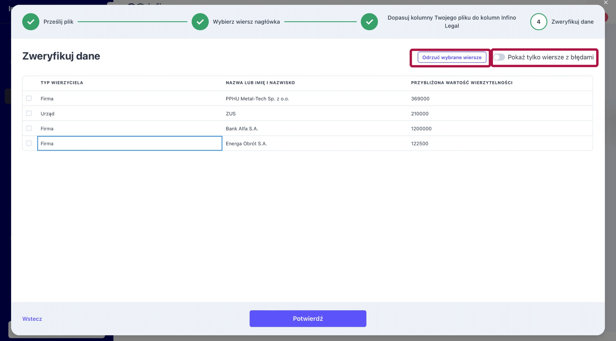Check the Bank Alfa S.A. row checkbox
Image resolution: width=616 pixels, height=341 pixels.
pyautogui.click(x=29, y=128)
